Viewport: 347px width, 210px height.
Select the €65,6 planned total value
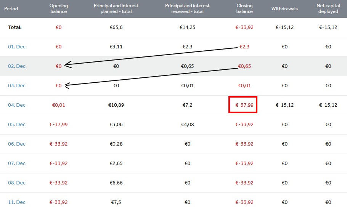(x=116, y=27)
